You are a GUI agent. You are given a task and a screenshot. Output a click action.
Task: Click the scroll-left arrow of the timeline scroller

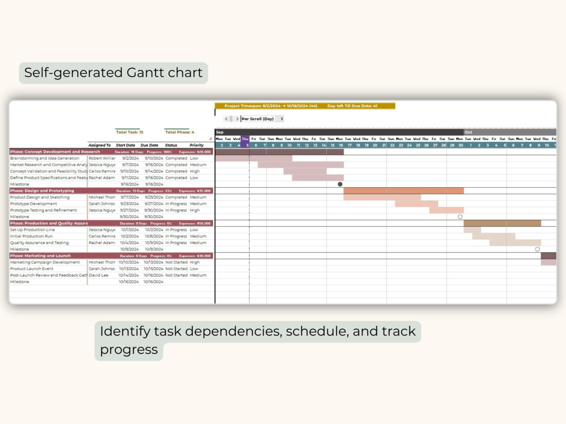tap(226, 119)
